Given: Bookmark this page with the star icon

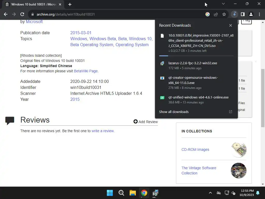Looking at the screenshot, I should (224, 15).
